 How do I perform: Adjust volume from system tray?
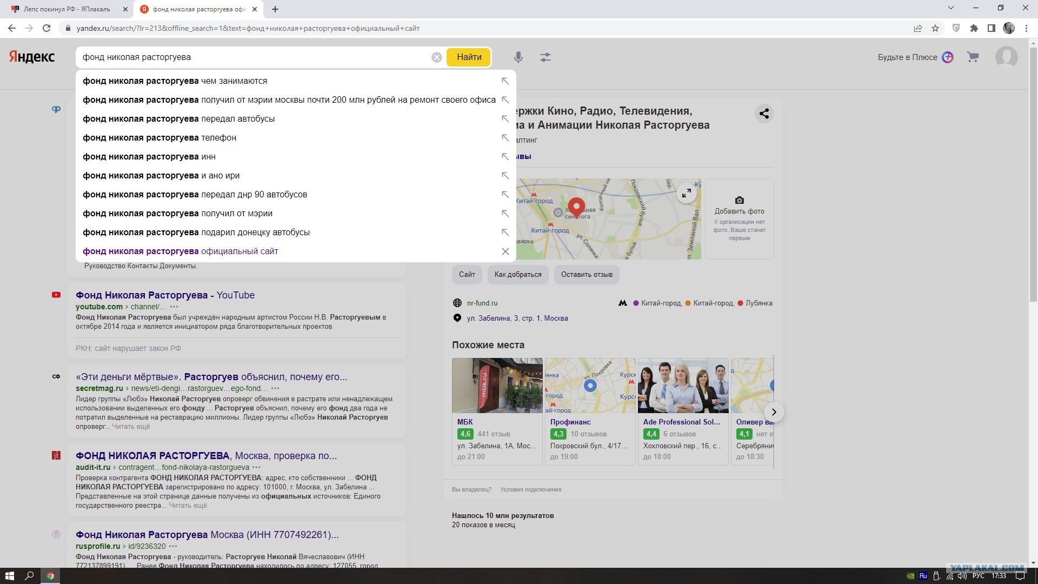tap(962, 576)
